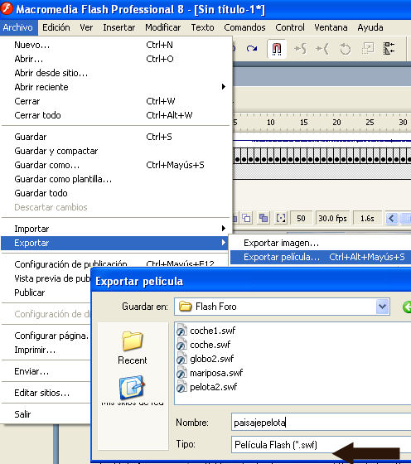Image resolution: width=411 pixels, height=464 pixels.
Task: Open the Recent folder shortcut
Action: 132,348
